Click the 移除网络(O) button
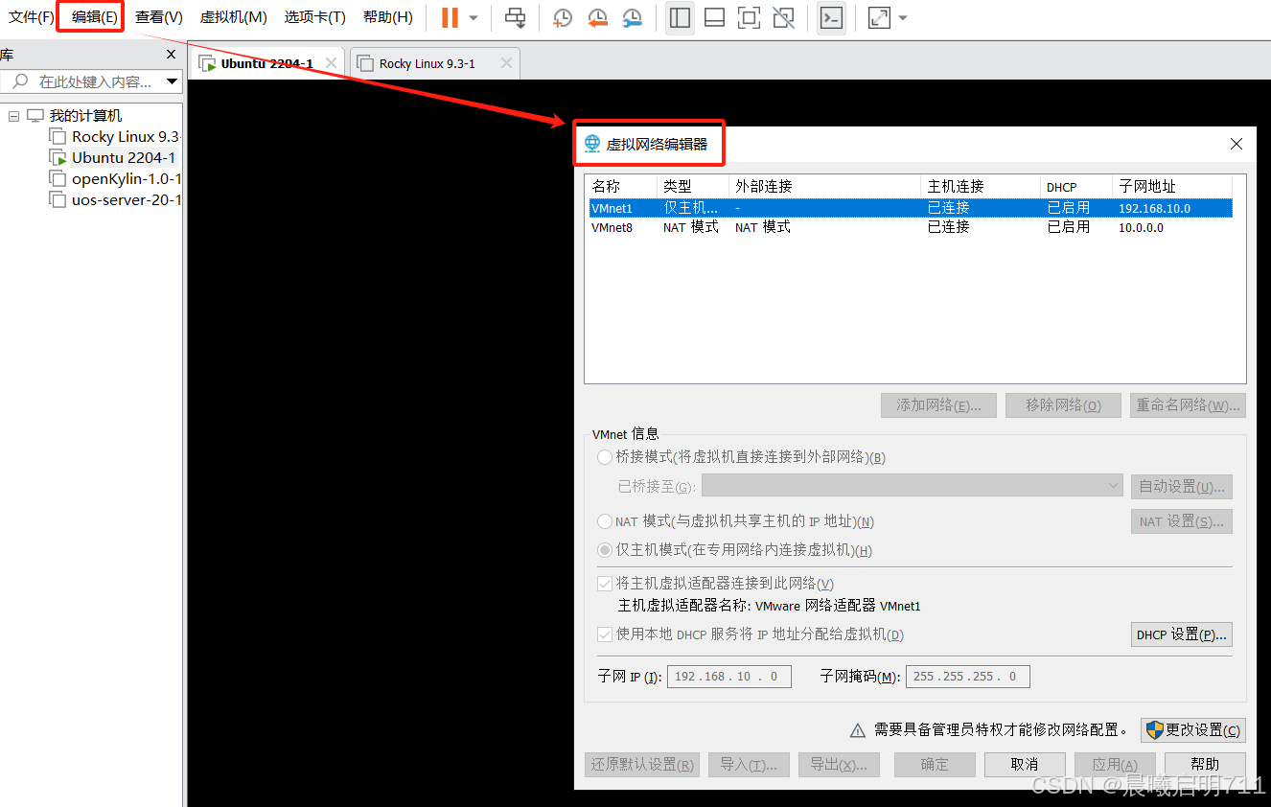Viewport: 1271px width, 807px height. pos(1063,405)
